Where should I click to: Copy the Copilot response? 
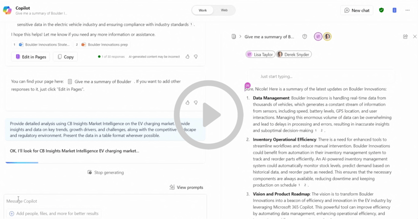(65, 57)
